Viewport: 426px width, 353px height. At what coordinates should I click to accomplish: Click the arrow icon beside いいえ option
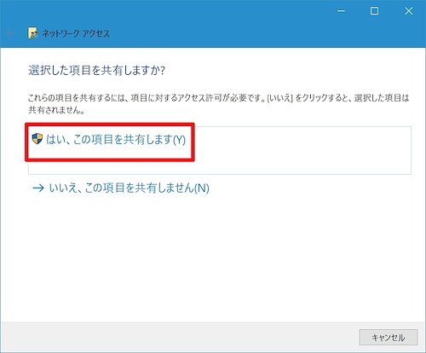pyautogui.click(x=38, y=188)
